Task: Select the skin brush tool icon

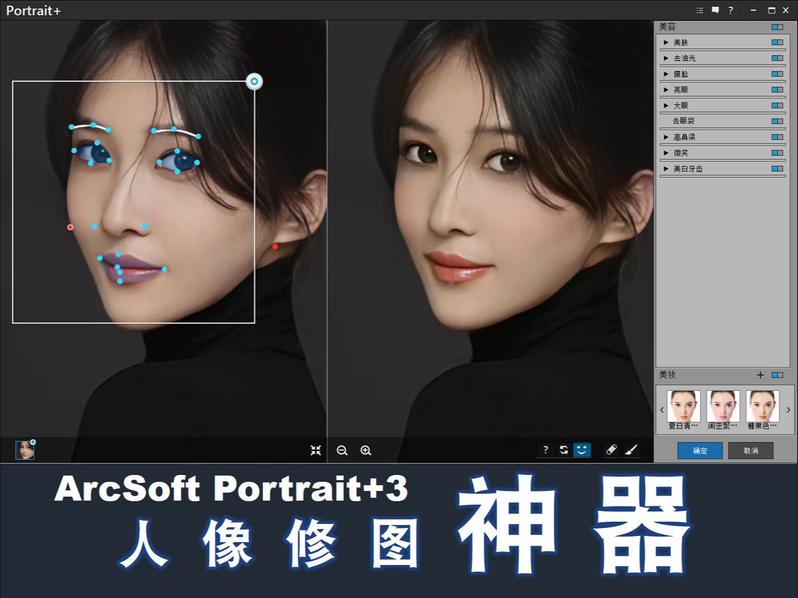Action: pyautogui.click(x=631, y=450)
